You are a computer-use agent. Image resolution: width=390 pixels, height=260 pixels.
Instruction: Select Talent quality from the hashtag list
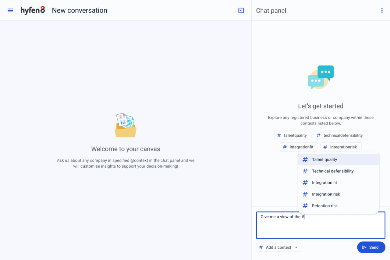[x=339, y=159]
